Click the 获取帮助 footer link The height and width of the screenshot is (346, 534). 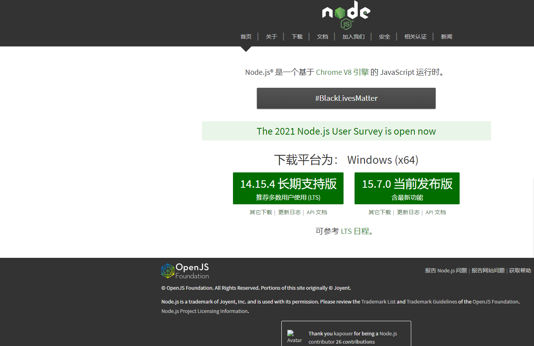click(x=520, y=270)
